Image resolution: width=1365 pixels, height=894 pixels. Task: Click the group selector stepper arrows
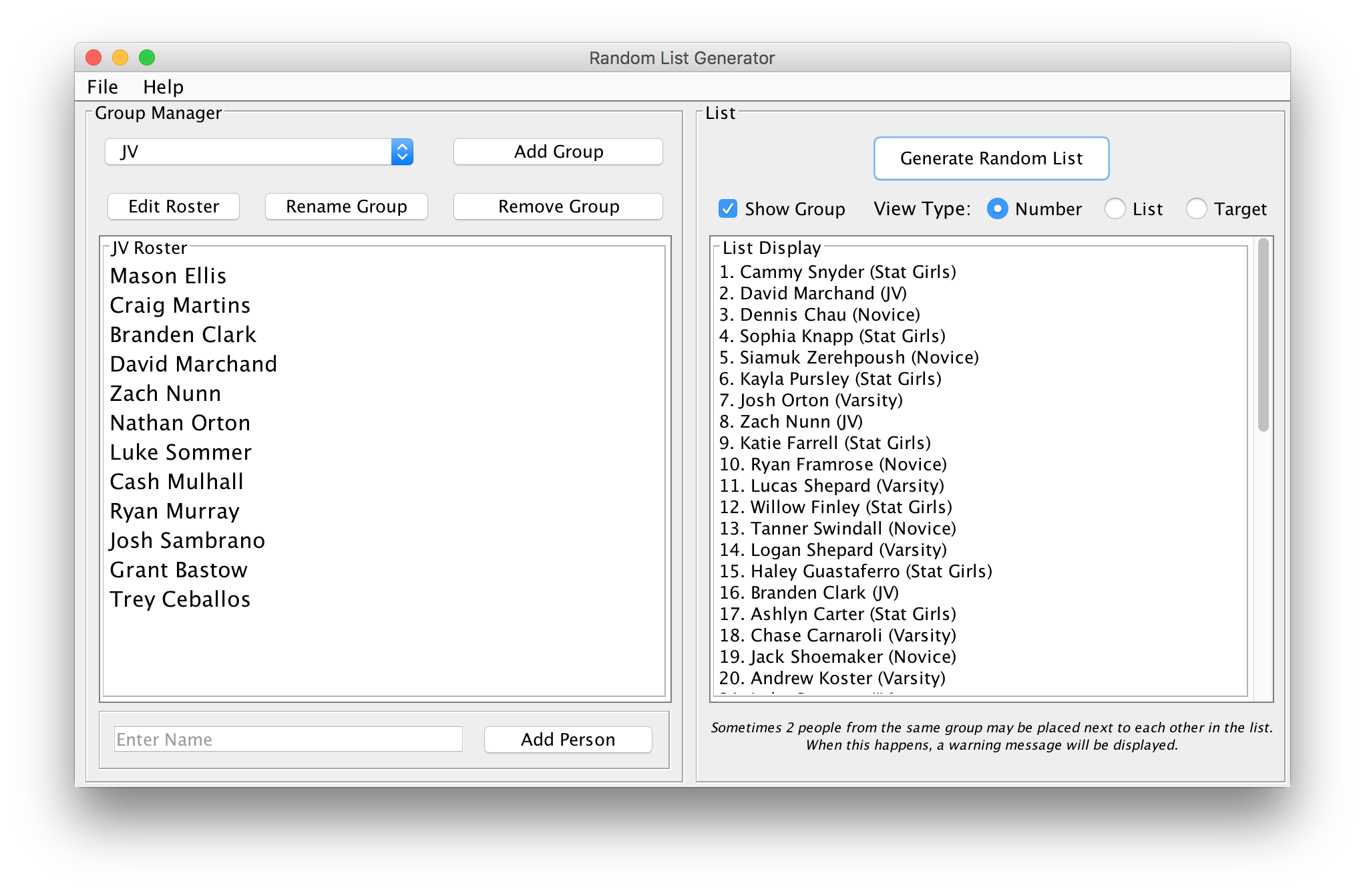point(402,152)
